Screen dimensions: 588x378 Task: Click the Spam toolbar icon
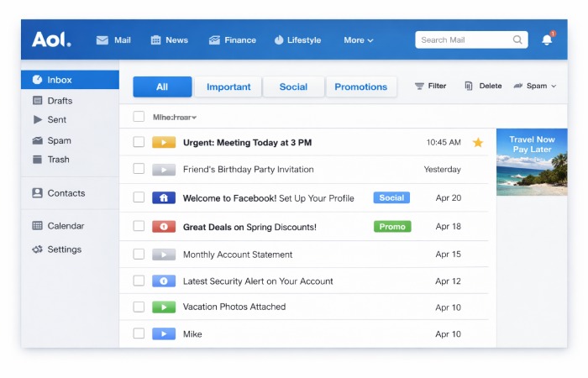[x=518, y=86]
